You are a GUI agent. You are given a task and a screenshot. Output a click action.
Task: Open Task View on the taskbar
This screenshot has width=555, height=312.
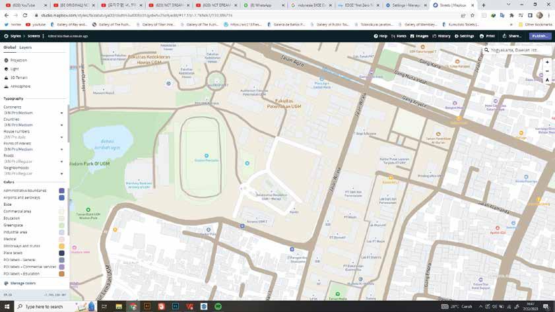[104, 306]
